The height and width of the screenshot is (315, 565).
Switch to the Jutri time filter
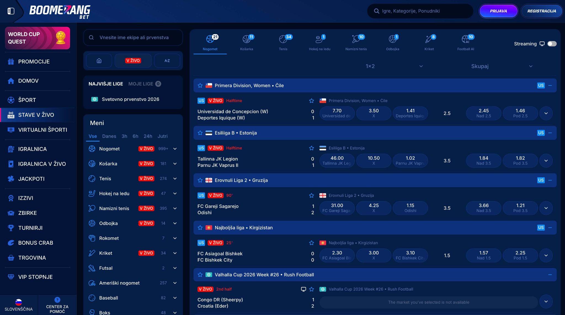[162, 136]
